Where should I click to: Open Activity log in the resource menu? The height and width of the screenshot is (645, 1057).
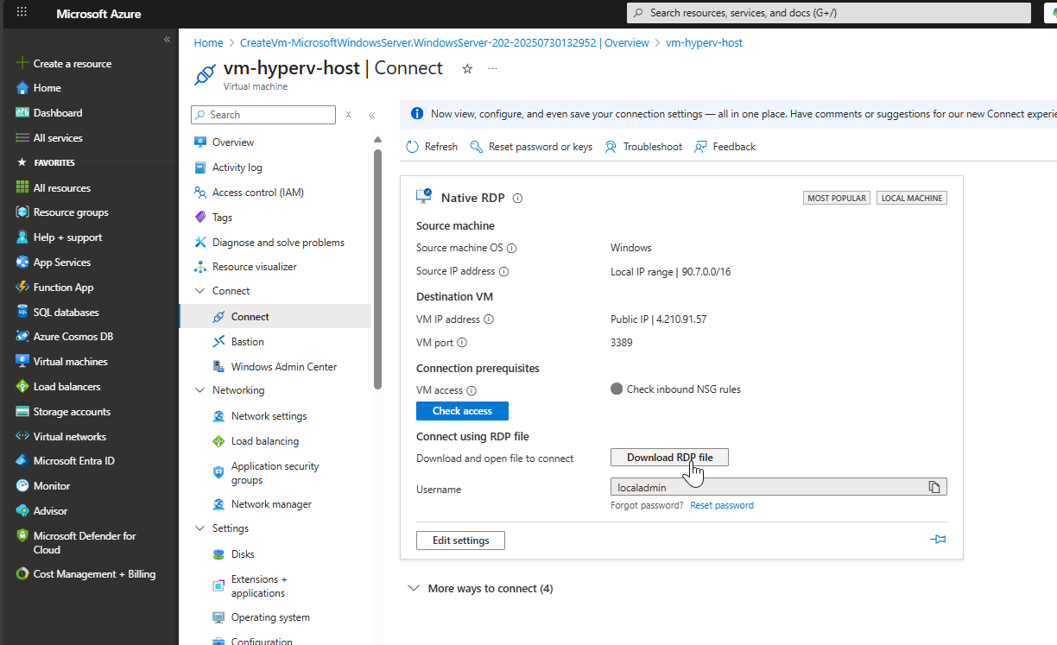click(237, 168)
